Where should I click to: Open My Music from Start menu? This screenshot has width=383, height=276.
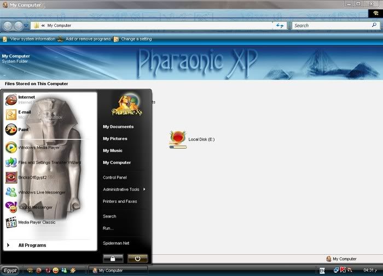click(x=113, y=150)
